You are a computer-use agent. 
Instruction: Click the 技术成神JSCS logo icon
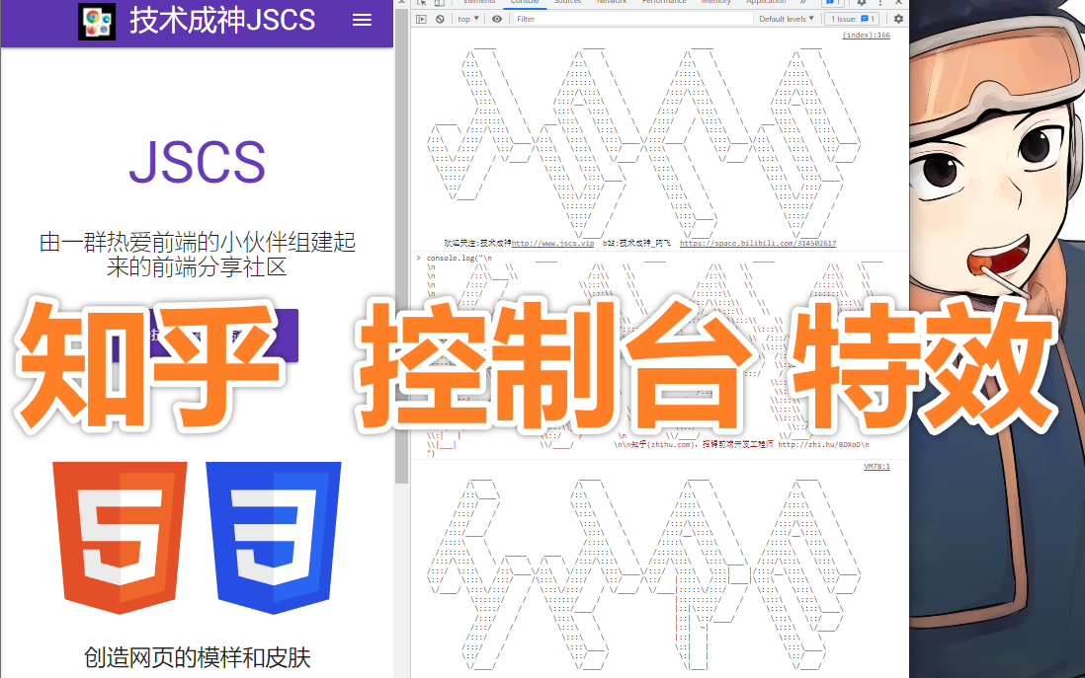[x=97, y=22]
